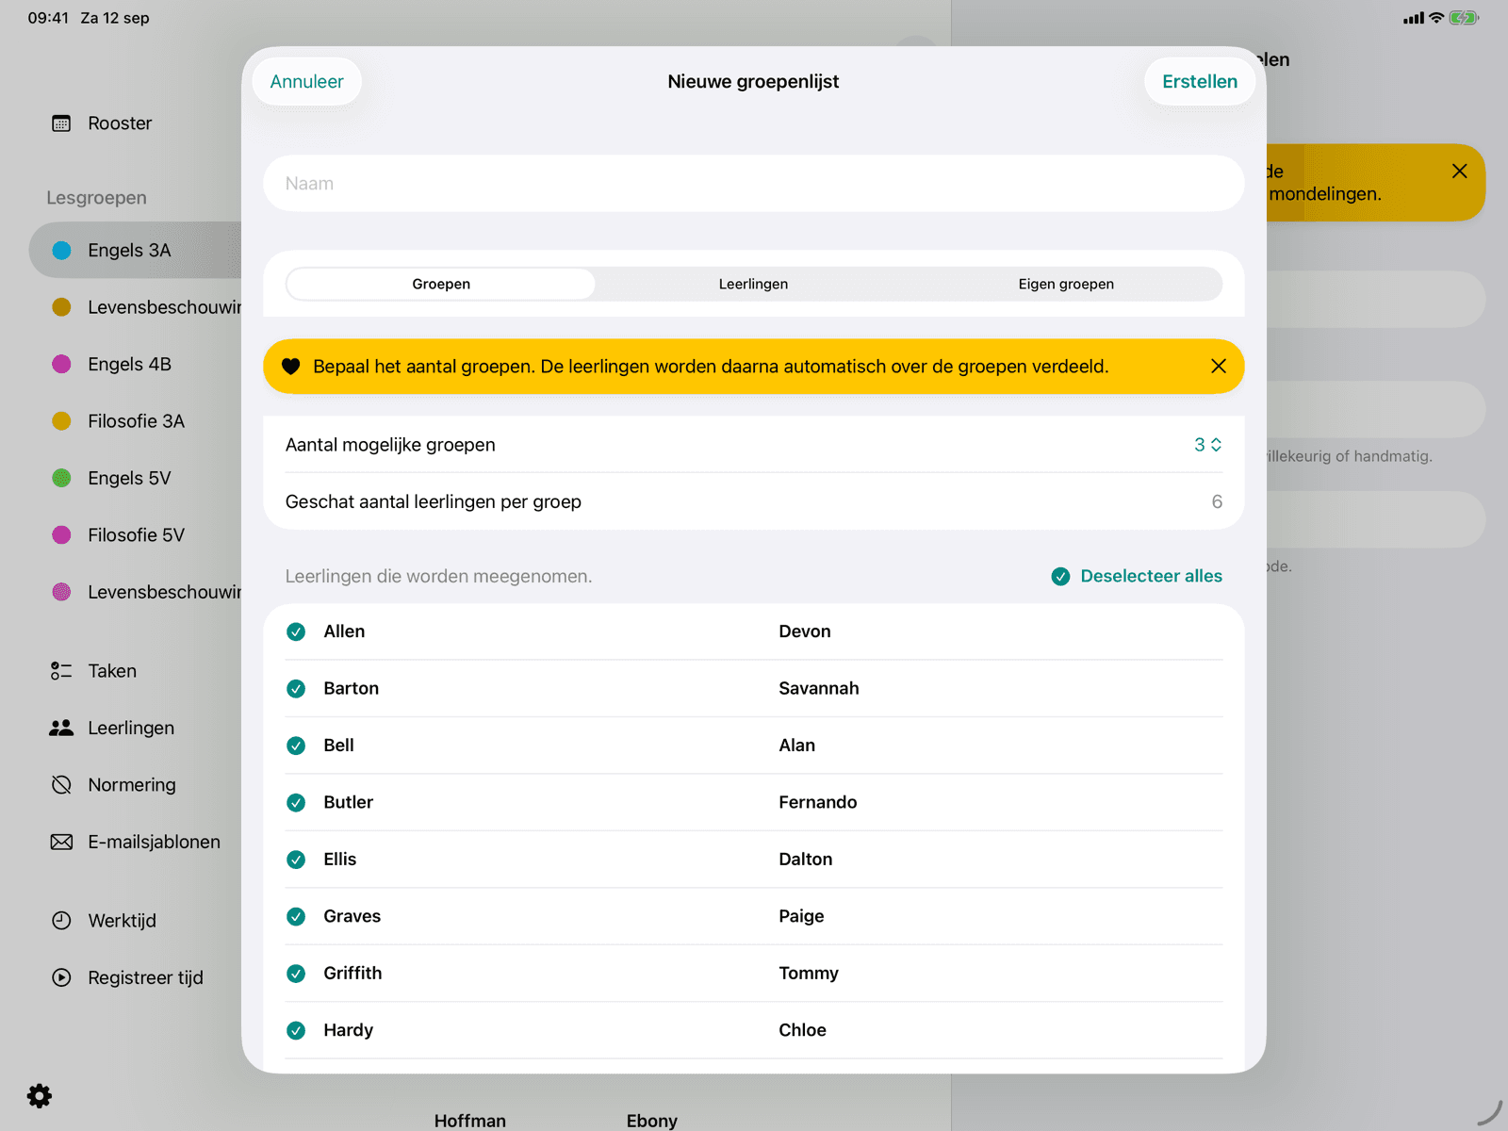Image resolution: width=1508 pixels, height=1131 pixels.
Task: Click the estimated value 6 per group
Action: [1217, 502]
